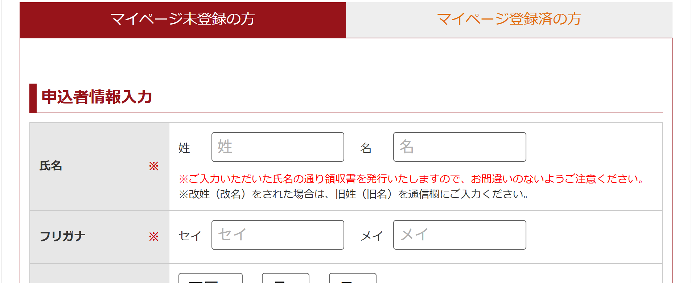Click the red ※ mark beside フリガナ
Screen dimensions: 691x283
tap(154, 237)
